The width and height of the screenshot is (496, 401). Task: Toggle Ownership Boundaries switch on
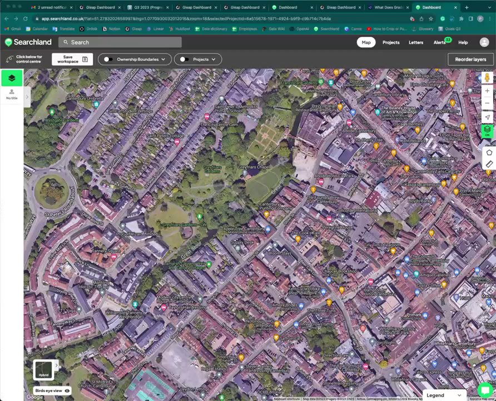click(x=108, y=59)
